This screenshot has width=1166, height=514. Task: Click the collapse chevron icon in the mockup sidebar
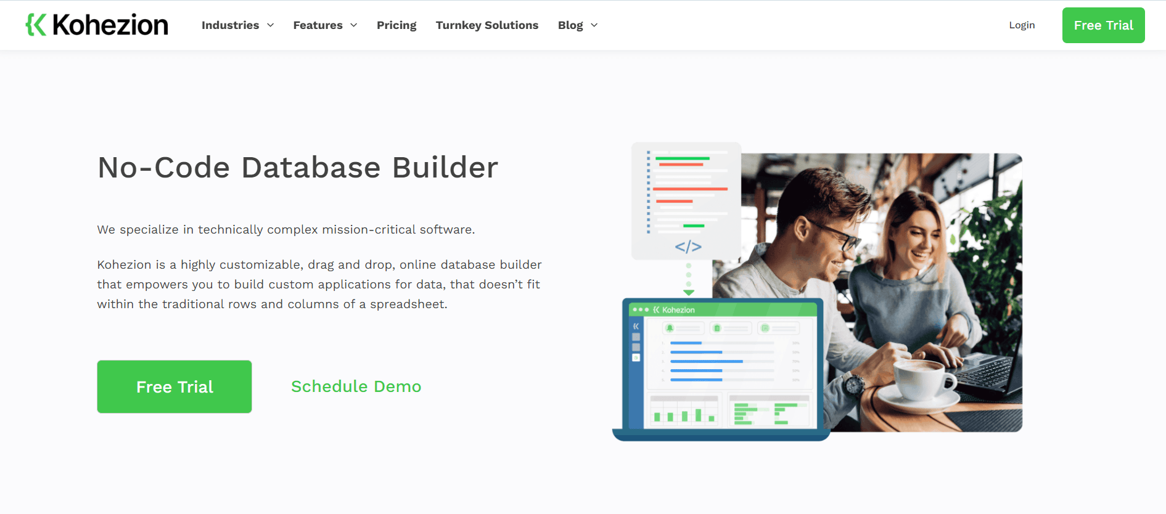[636, 326]
